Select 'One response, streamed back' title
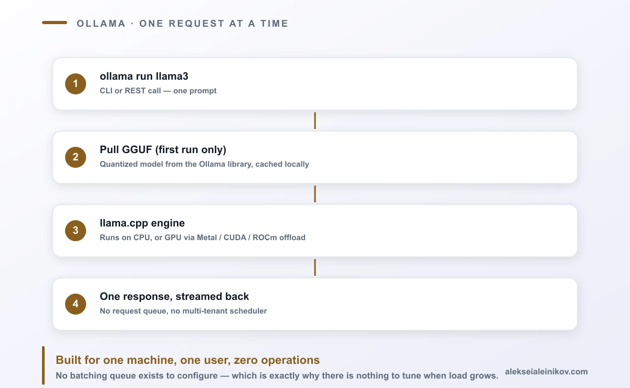 pyautogui.click(x=174, y=297)
